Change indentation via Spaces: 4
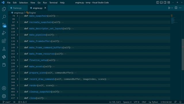The width and height of the screenshot is (184, 104). [127, 102]
